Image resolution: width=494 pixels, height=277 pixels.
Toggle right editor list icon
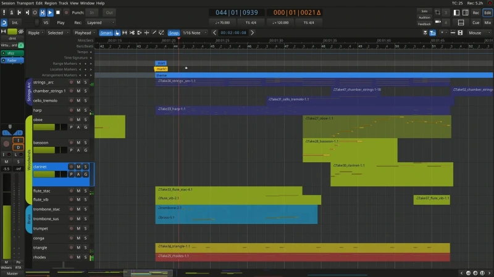point(466,12)
